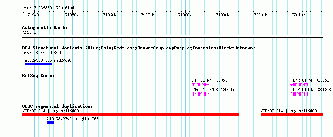Click the small blue 92.9209% duplication bar
The image size is (333, 137).
point(51,122)
